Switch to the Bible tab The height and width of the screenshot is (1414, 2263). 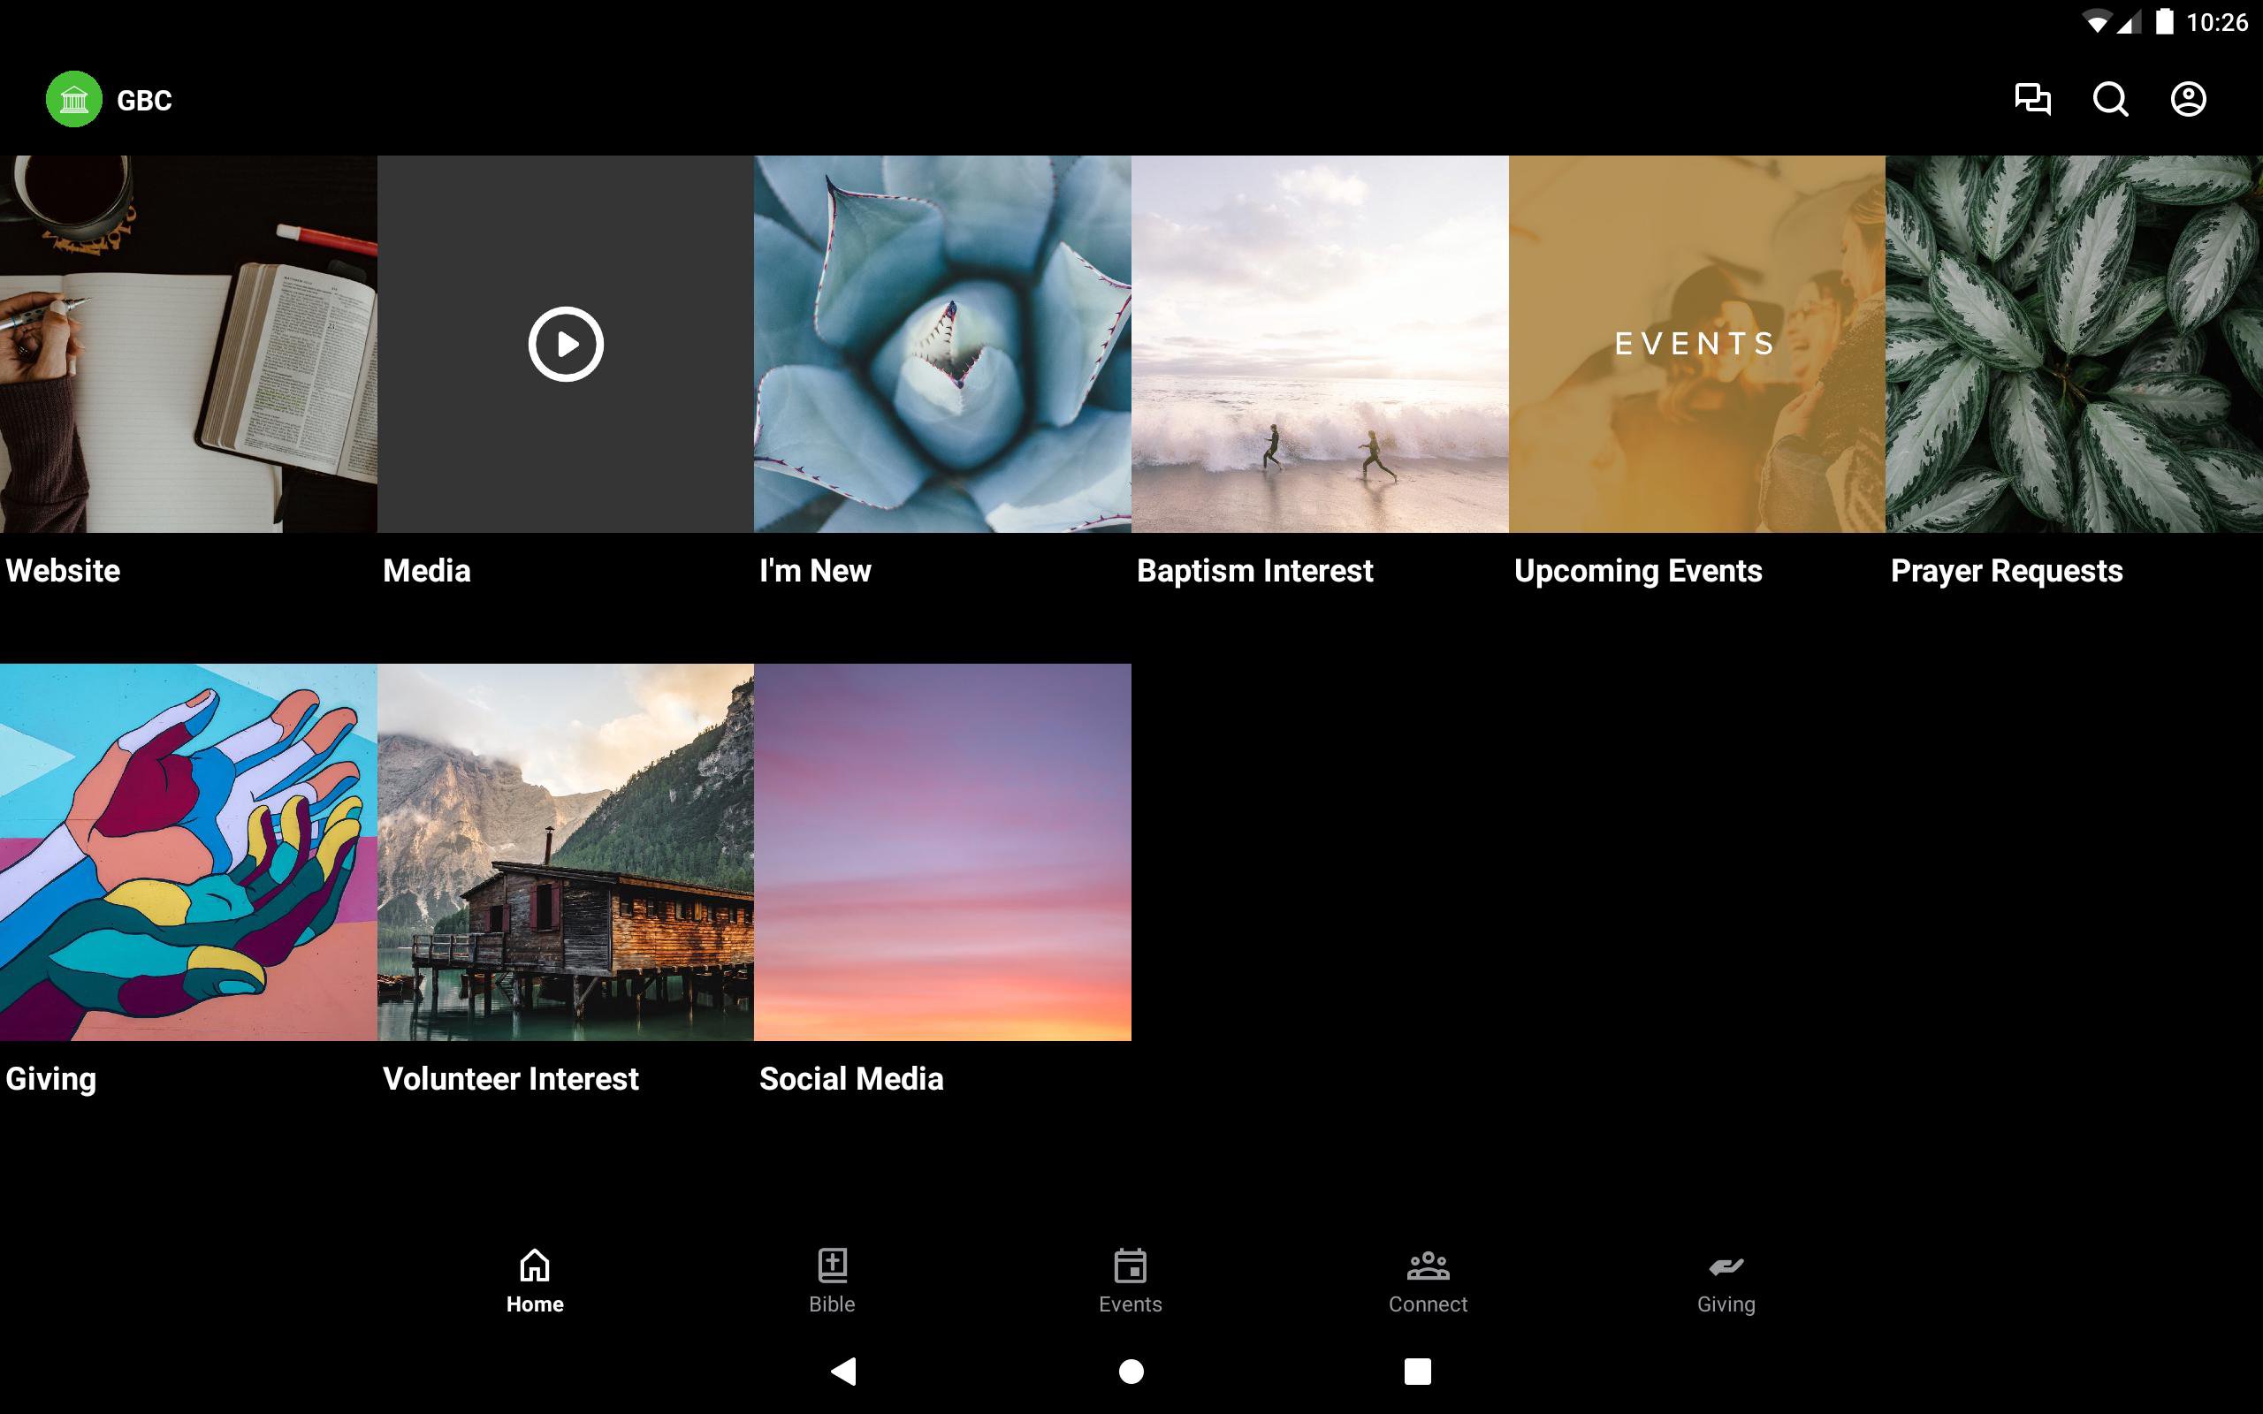pyautogui.click(x=831, y=1281)
